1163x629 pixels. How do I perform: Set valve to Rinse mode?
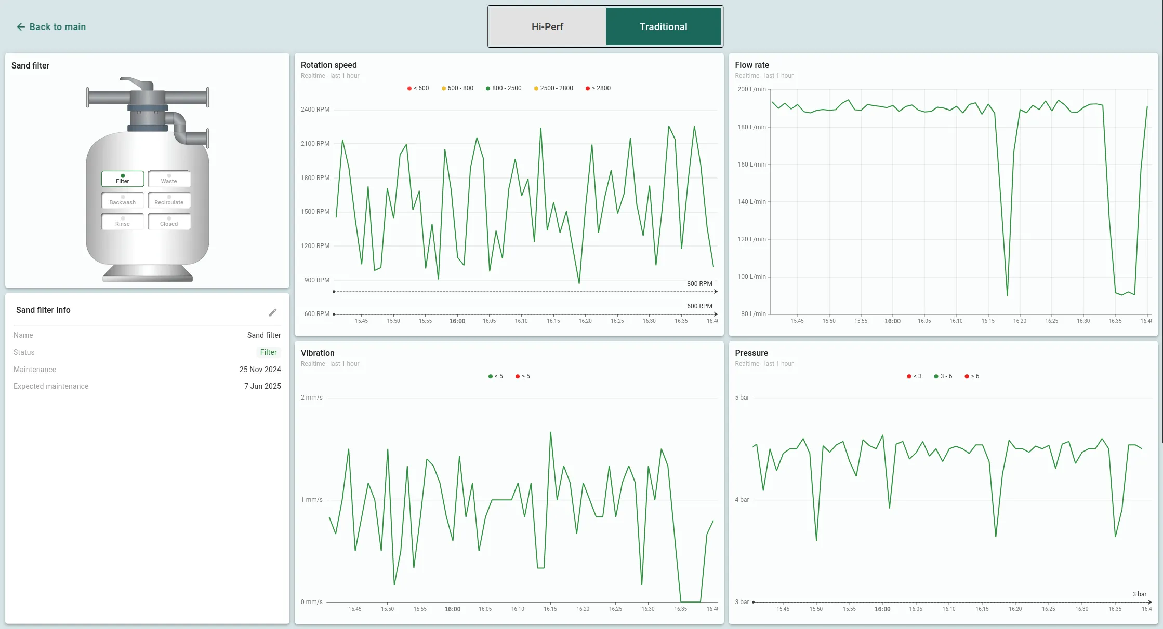(123, 222)
